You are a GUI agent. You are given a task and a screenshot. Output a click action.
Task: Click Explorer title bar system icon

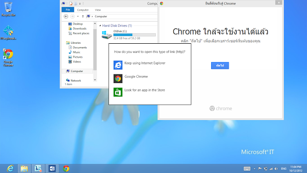tap(63, 3)
